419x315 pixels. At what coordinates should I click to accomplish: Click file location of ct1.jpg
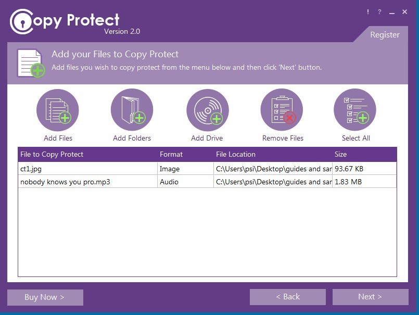tap(273, 169)
